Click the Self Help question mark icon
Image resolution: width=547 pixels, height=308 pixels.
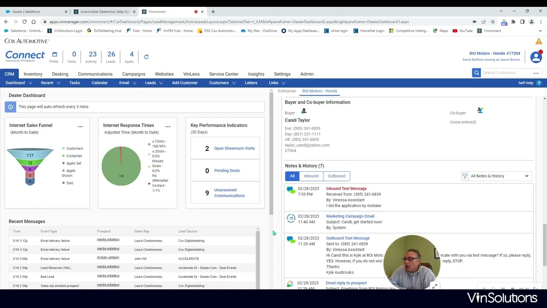[539, 83]
